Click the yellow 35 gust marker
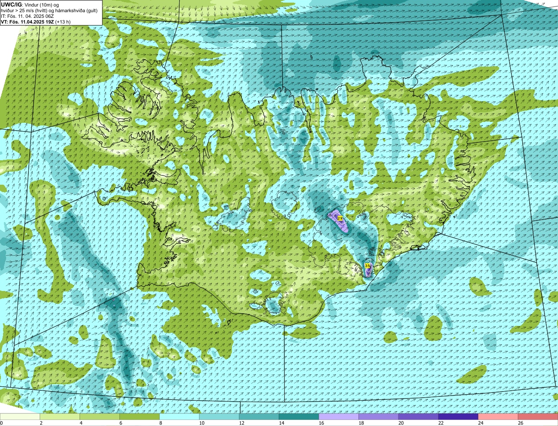Screen dimensions: 558x426 367,265
